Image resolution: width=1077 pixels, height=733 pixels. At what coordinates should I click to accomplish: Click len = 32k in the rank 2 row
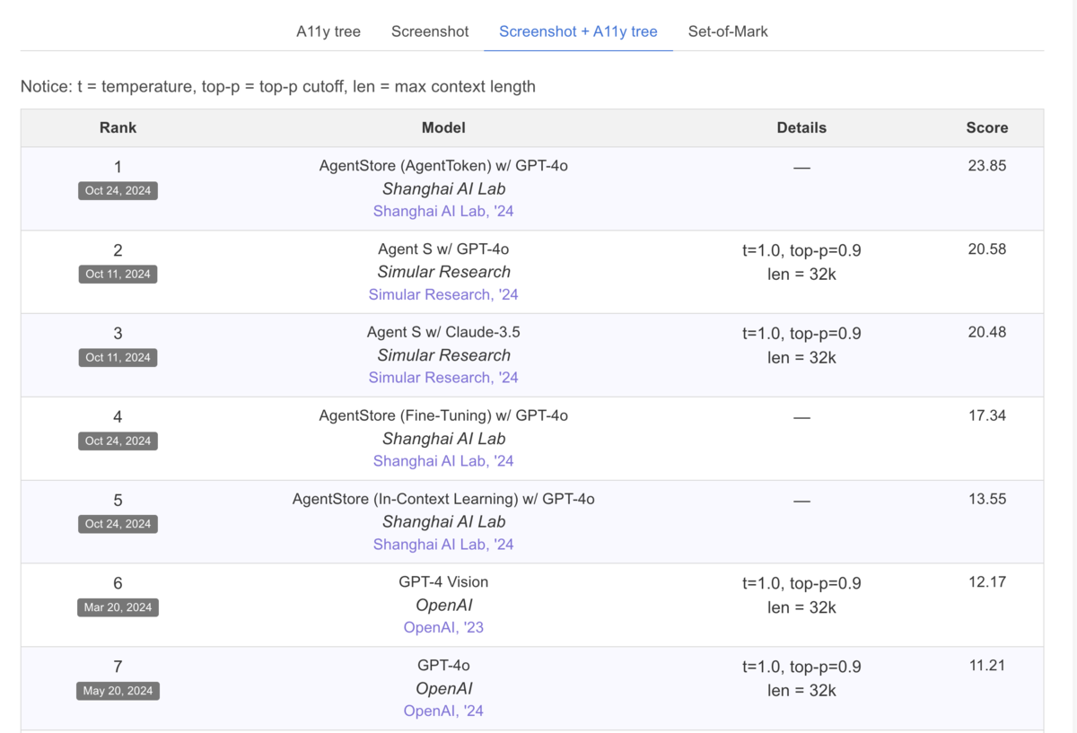tap(801, 274)
